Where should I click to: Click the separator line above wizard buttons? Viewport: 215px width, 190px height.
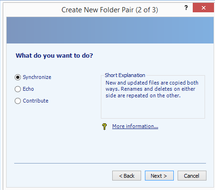pos(110,164)
